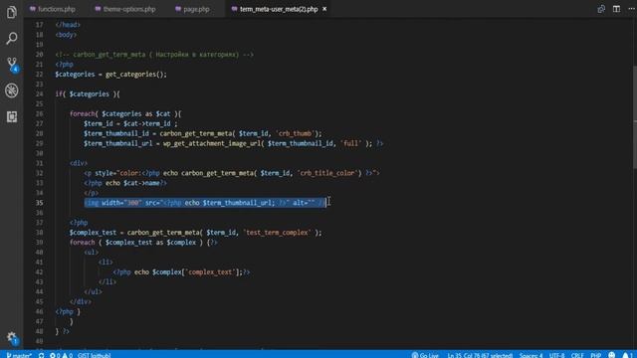The width and height of the screenshot is (637, 358).
Task: Switch to theme-options.php tab
Action: click(x=125, y=9)
